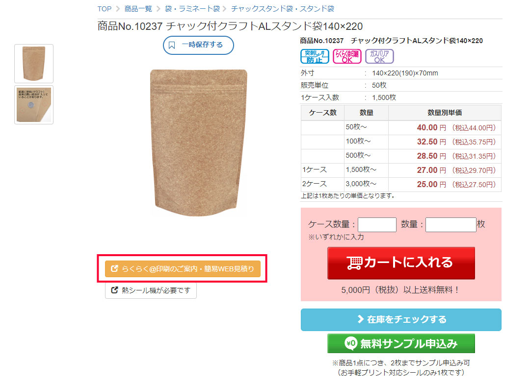Click the 突刺し防止 badge icon
Image resolution: width=530 pixels, height=382 pixels.
315,56
